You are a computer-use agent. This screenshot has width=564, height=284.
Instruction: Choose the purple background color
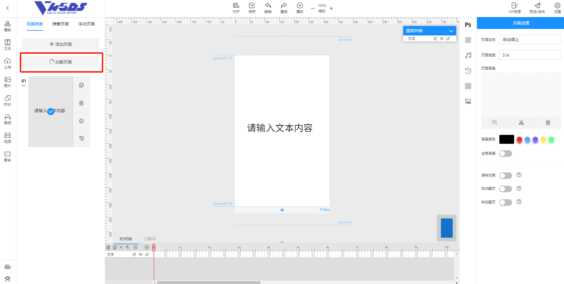tap(535, 140)
